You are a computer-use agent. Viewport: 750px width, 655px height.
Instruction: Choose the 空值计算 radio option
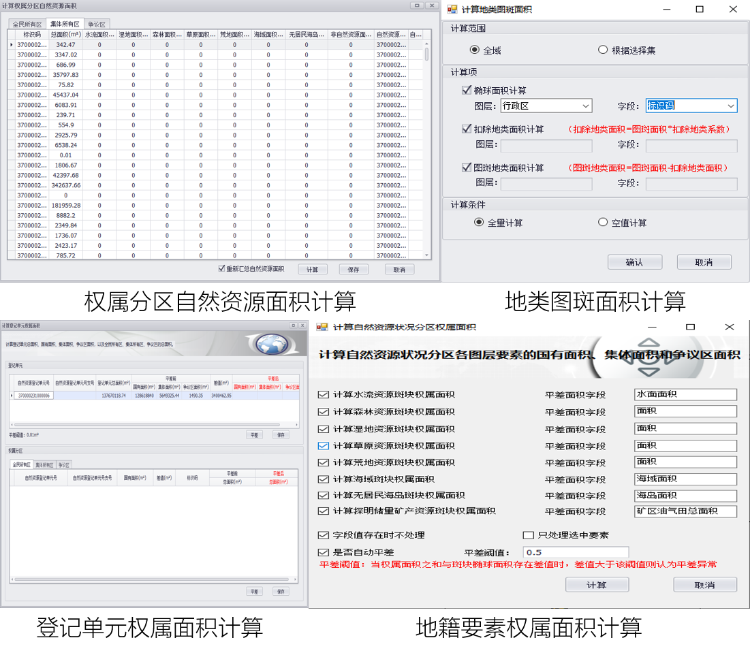click(602, 222)
